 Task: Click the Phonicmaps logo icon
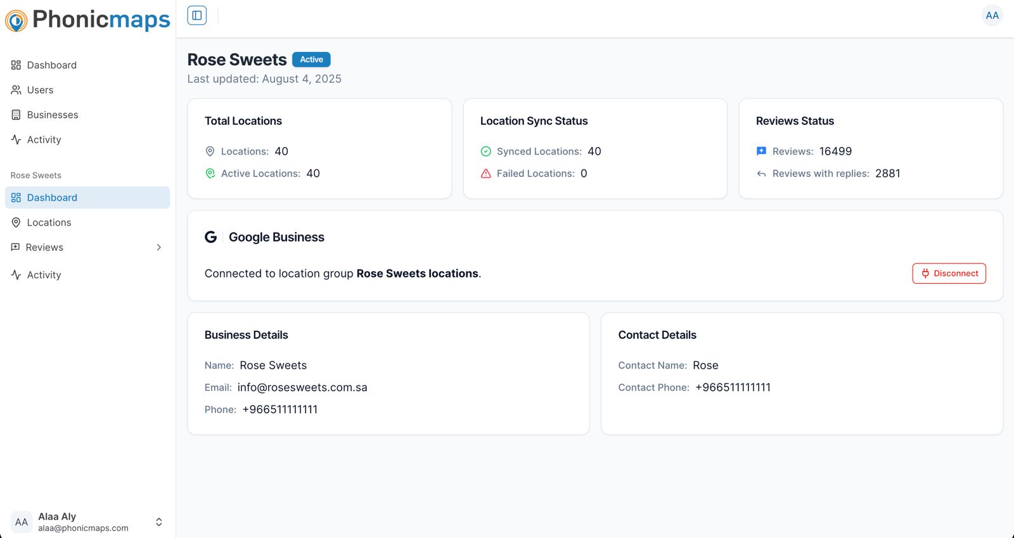(16, 21)
